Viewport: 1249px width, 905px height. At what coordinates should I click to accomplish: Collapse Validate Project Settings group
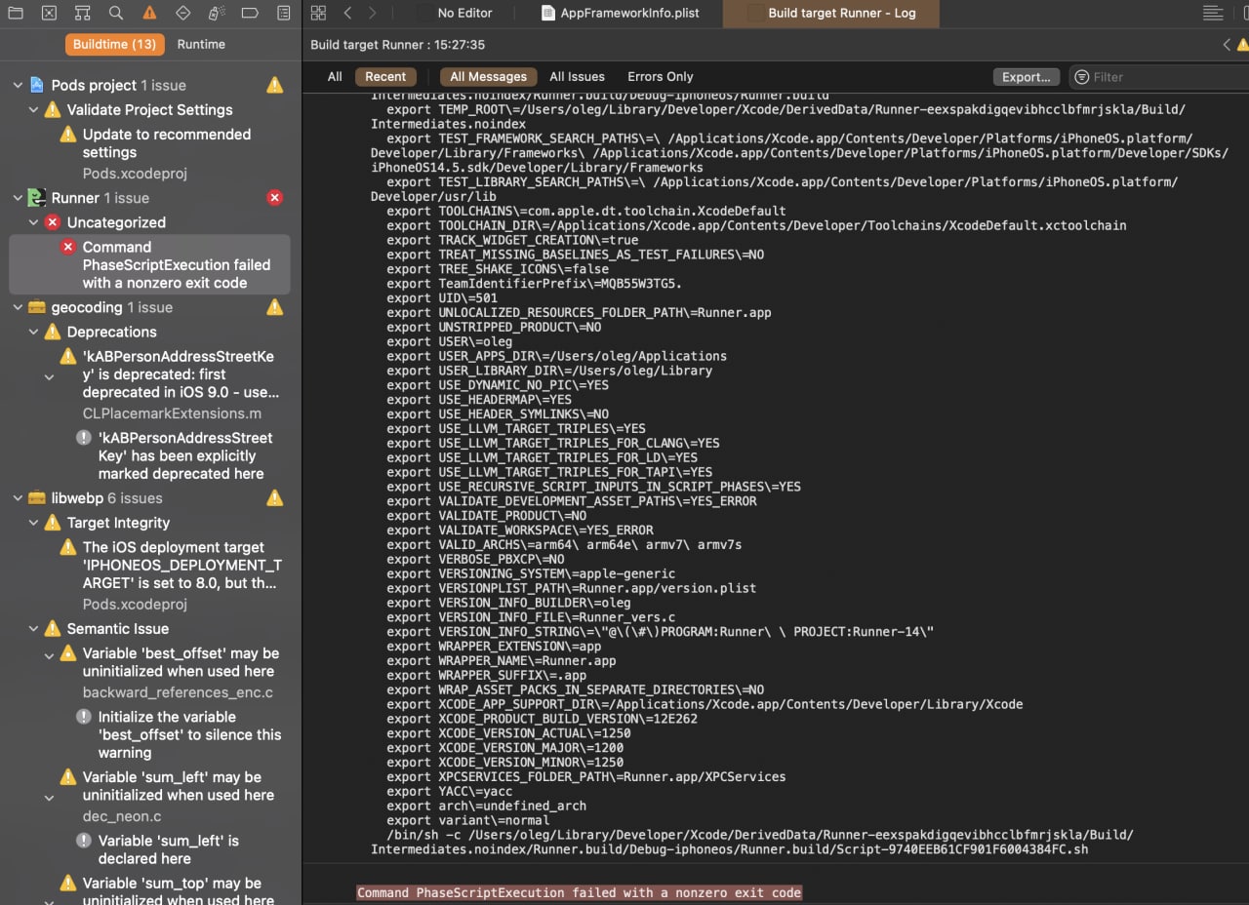click(33, 110)
